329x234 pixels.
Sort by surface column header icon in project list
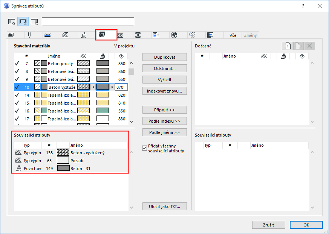(103, 56)
